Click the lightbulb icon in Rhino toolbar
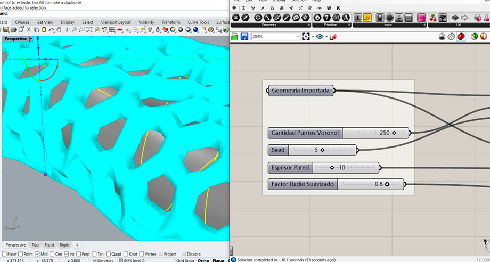The image size is (490, 262). (151, 30)
